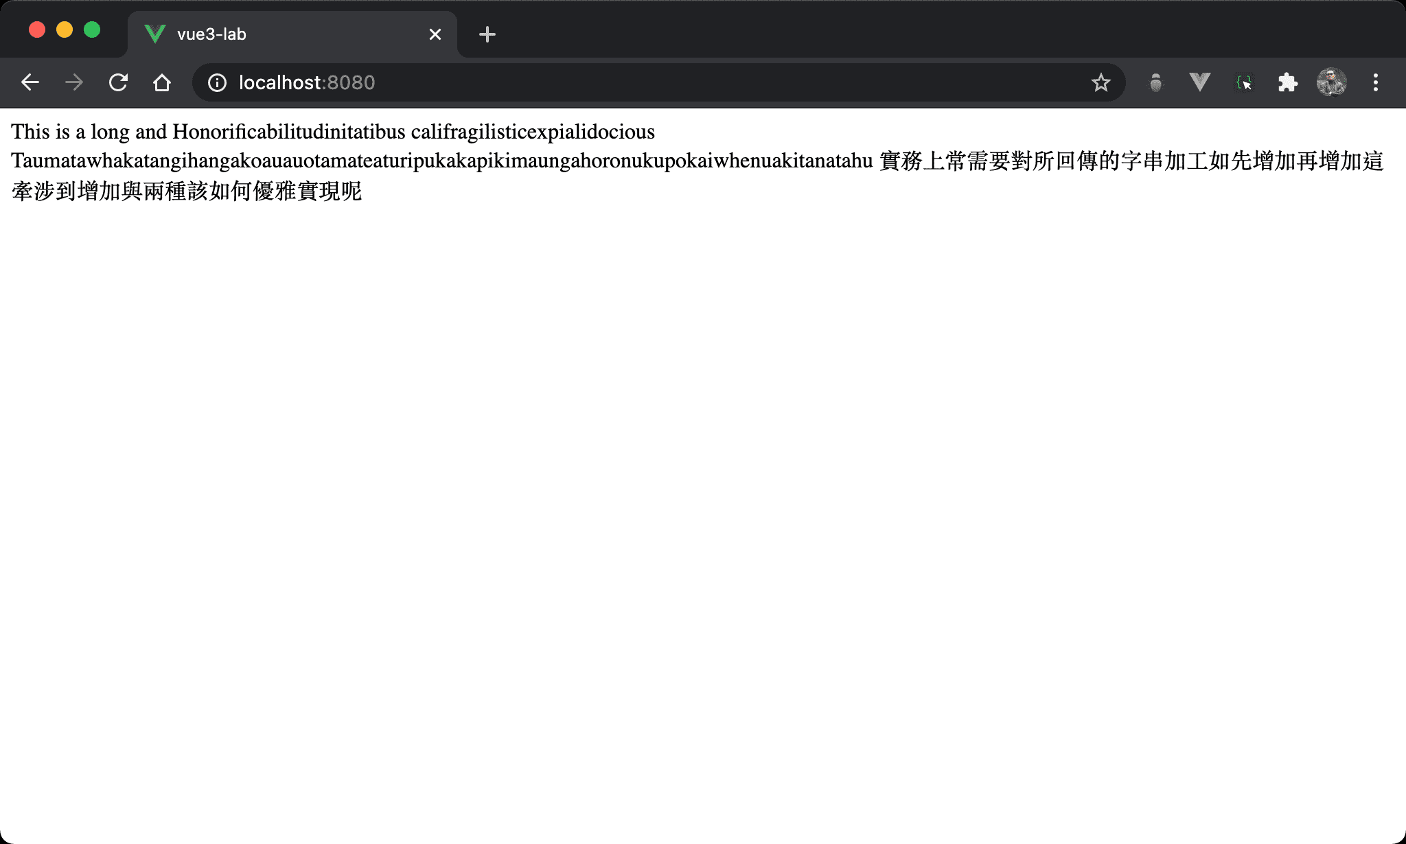
Task: Open the Vue devtools extension icon
Action: coord(1199,82)
